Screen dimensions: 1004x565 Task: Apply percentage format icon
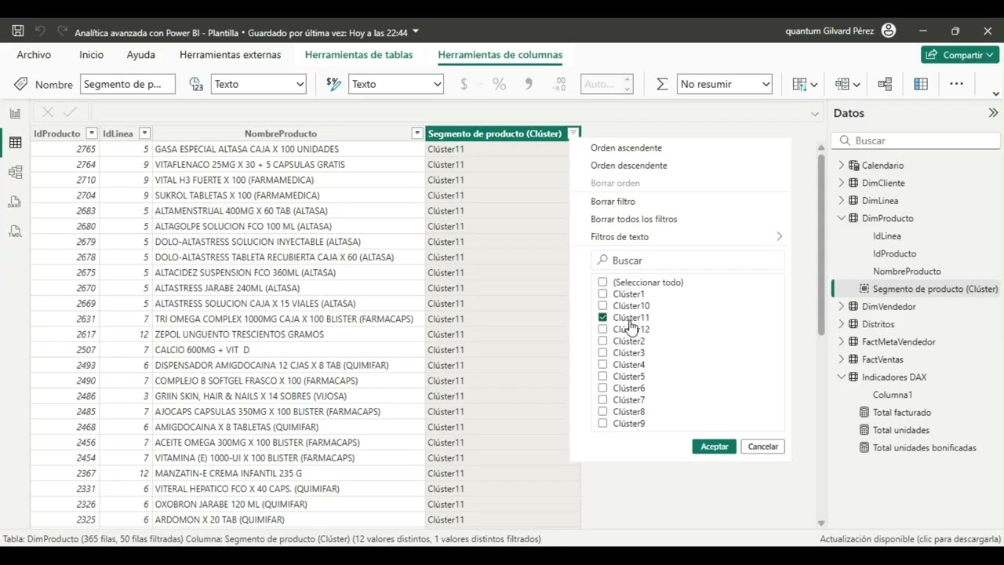499,84
